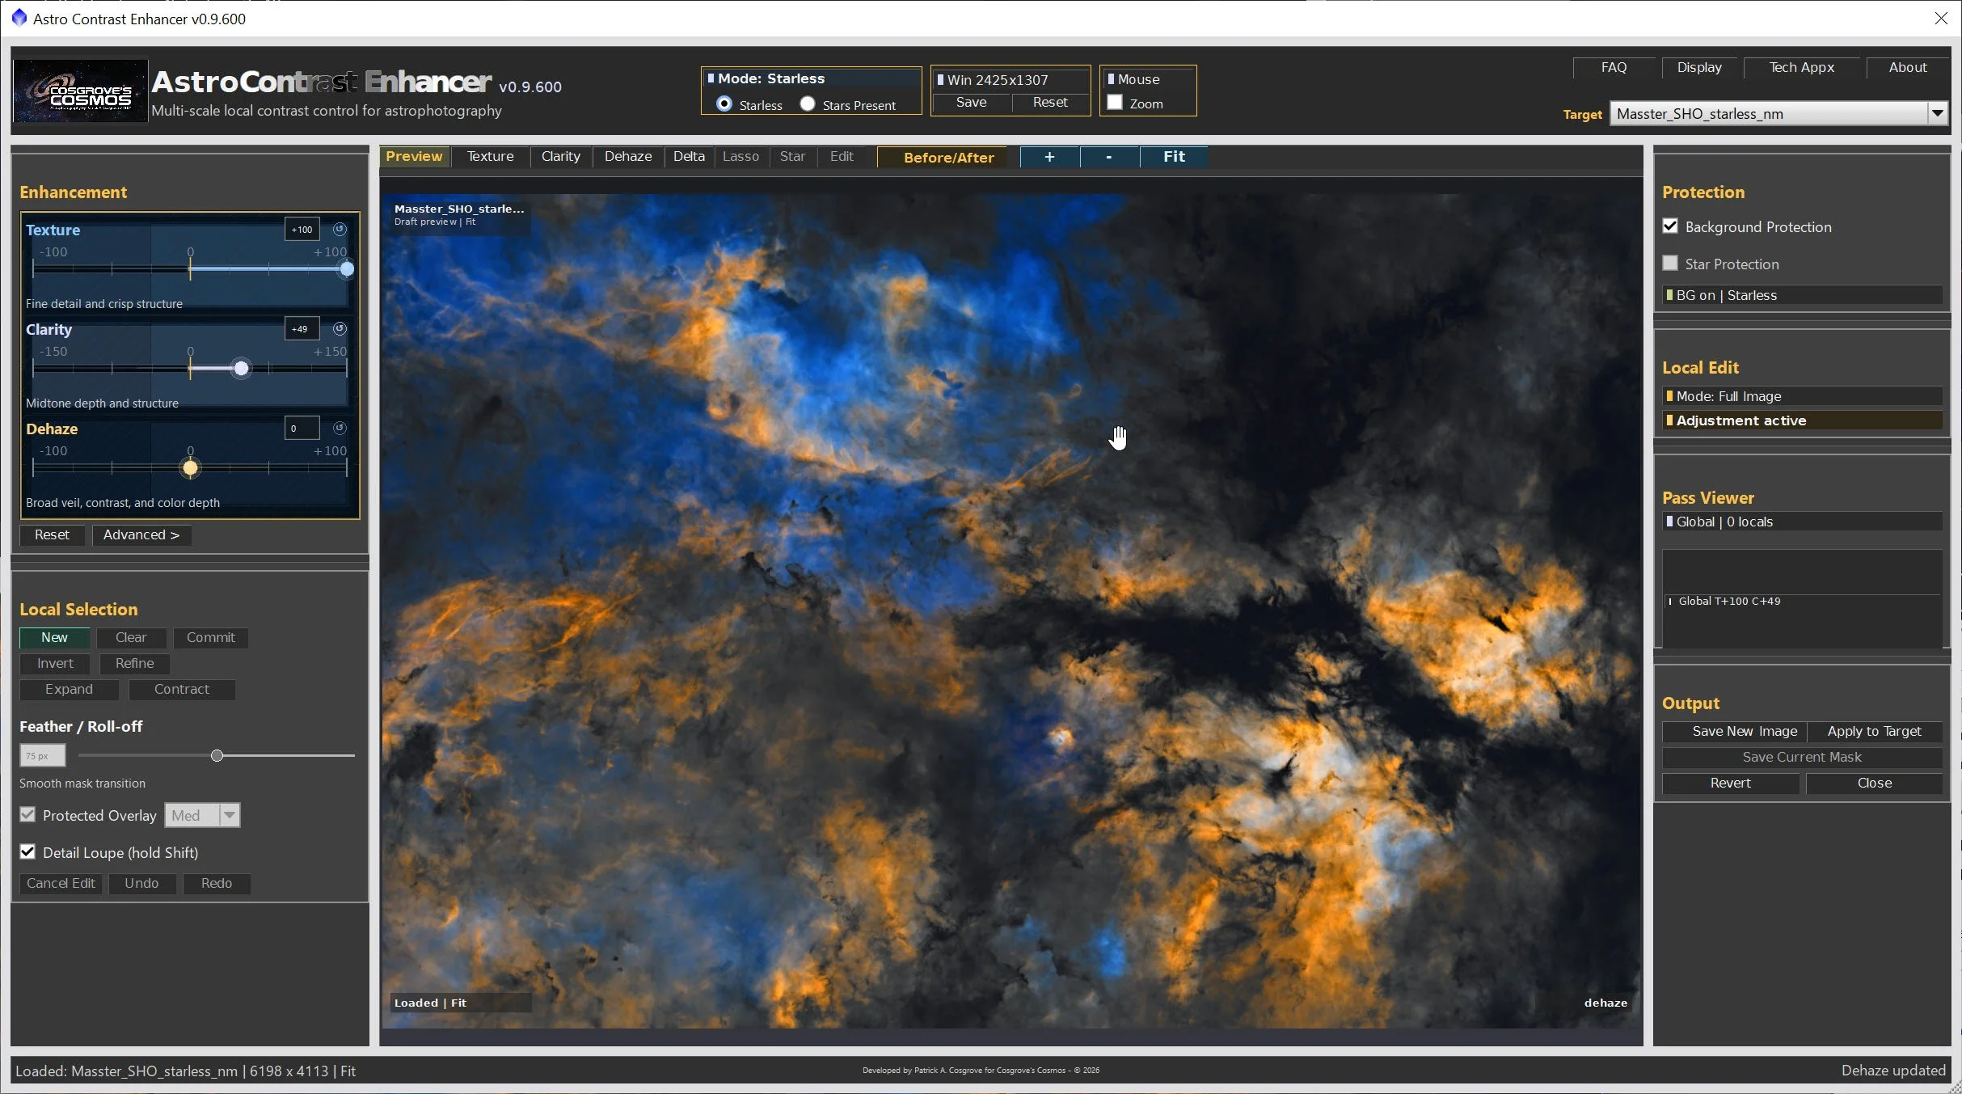The image size is (1962, 1094).
Task: Click the Clarity value field
Action: pos(302,329)
